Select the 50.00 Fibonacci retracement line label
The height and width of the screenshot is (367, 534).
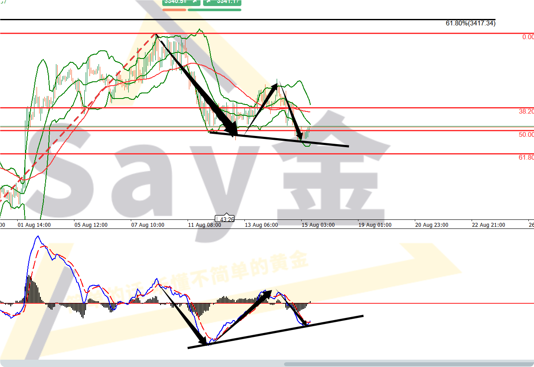pyautogui.click(x=526, y=134)
